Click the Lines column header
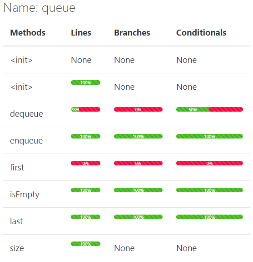 click(81, 33)
